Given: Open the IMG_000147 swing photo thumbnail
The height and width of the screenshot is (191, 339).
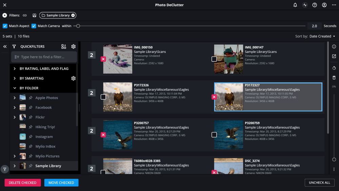Looking at the screenshot, I should pyautogui.click(x=228, y=59).
